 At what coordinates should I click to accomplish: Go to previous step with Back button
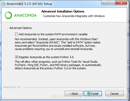pyautogui.click(x=74, y=94)
